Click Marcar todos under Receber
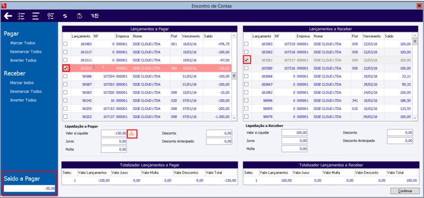 point(22,83)
